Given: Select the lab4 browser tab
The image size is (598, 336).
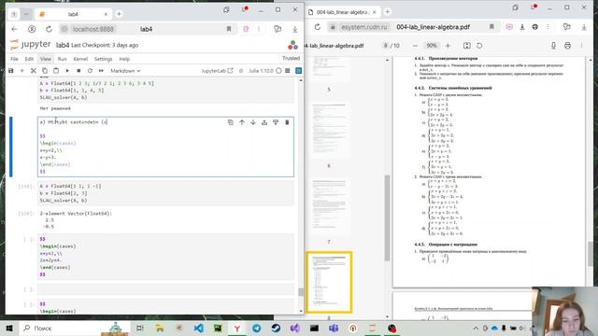Looking at the screenshot, I should coord(73,14).
